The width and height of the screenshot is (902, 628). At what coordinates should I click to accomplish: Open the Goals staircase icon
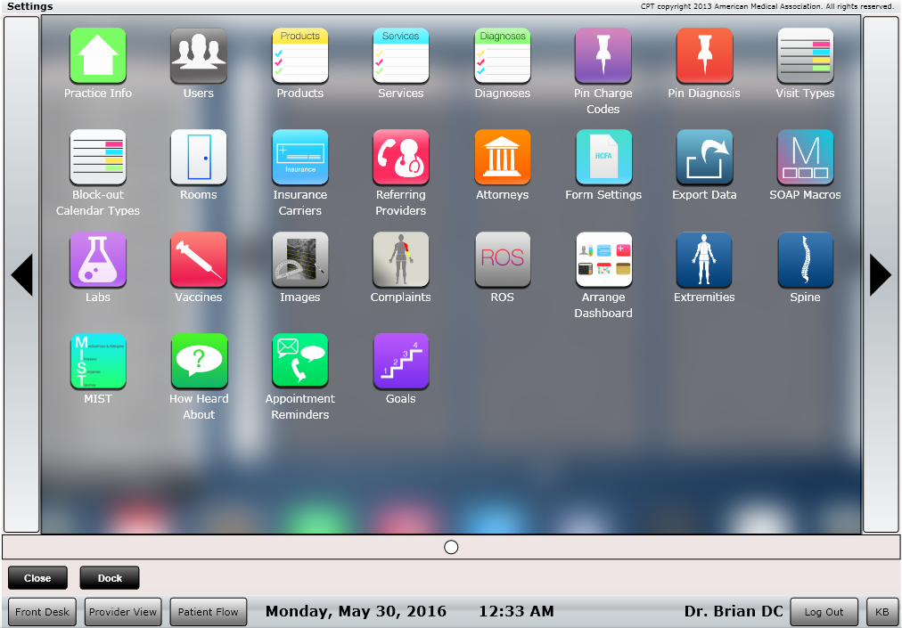click(x=401, y=362)
